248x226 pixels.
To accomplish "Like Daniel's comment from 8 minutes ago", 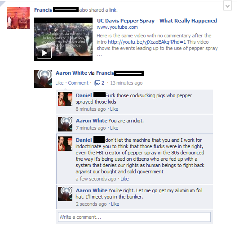I will coord(114,109).
